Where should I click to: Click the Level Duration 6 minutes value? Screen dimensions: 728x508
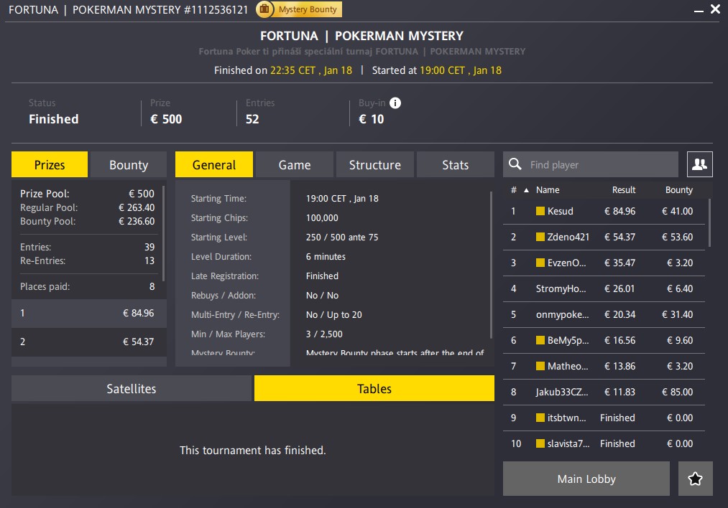326,257
